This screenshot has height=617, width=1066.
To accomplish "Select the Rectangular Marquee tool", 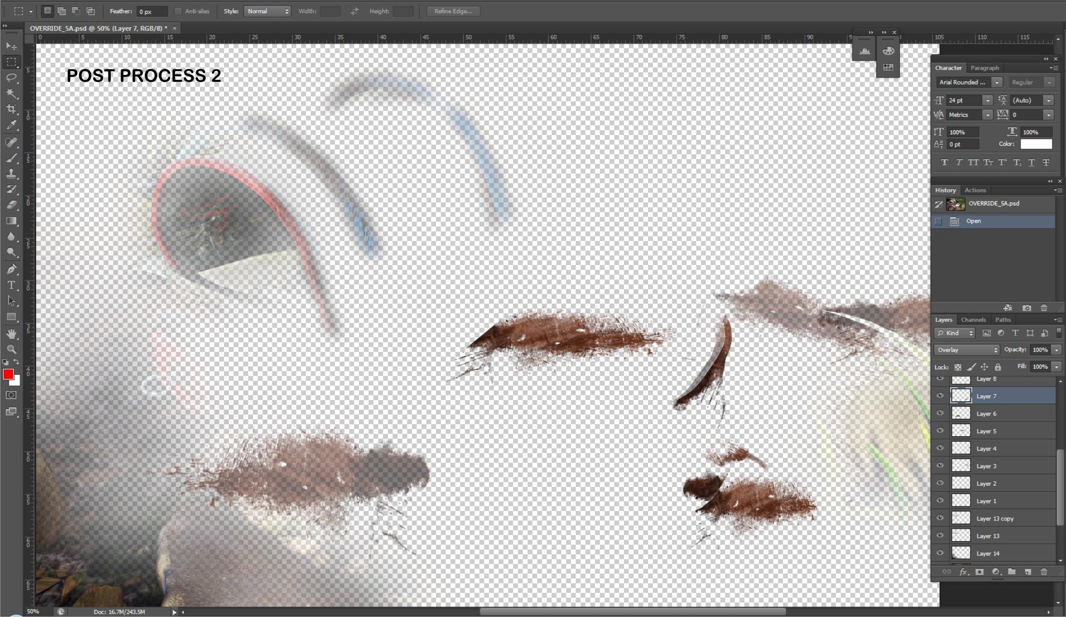I will click(11, 62).
